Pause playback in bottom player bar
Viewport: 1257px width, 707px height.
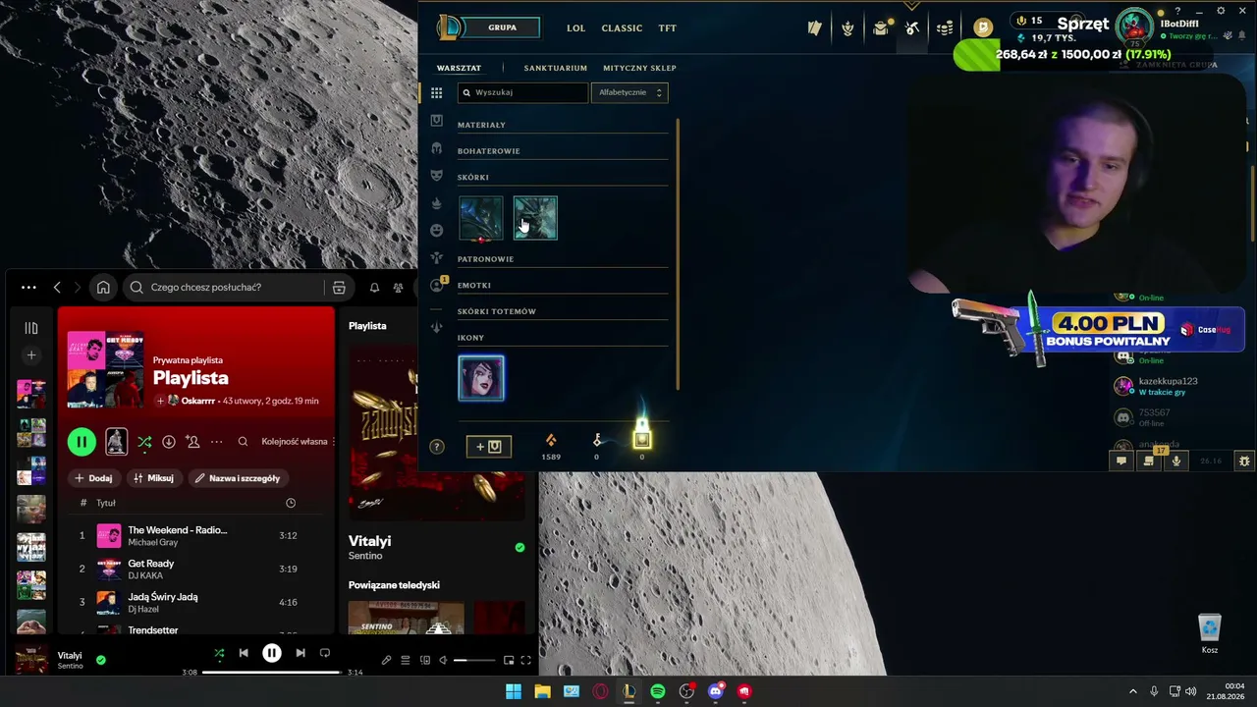272,653
